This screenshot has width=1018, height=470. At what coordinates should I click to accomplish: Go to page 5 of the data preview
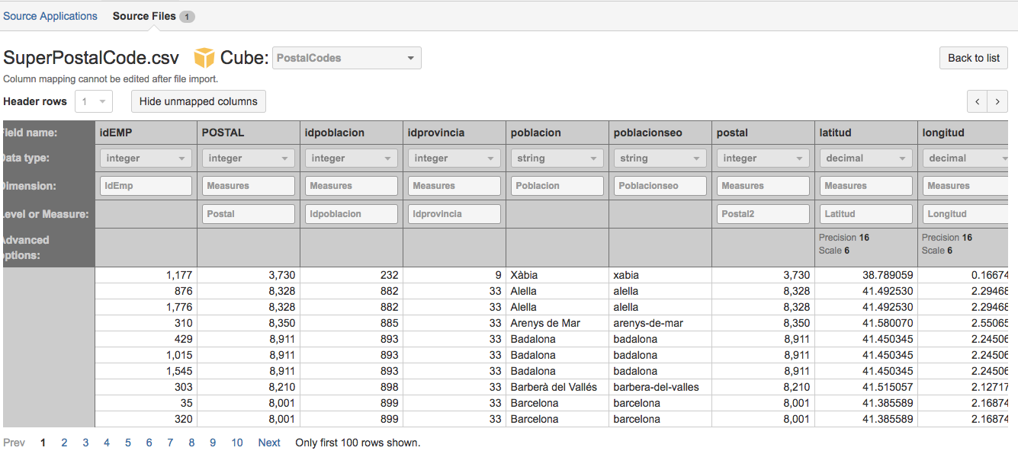[x=127, y=442]
